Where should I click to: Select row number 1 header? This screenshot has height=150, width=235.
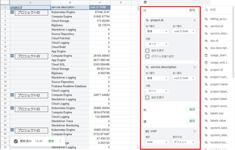(5, 7)
